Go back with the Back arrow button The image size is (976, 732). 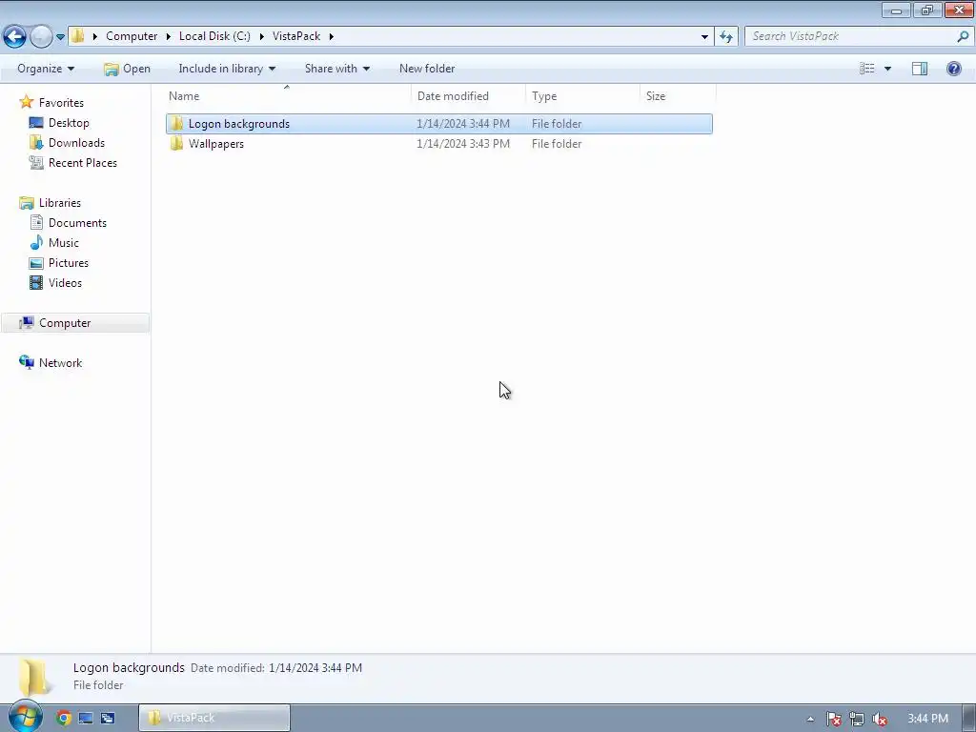tap(15, 36)
